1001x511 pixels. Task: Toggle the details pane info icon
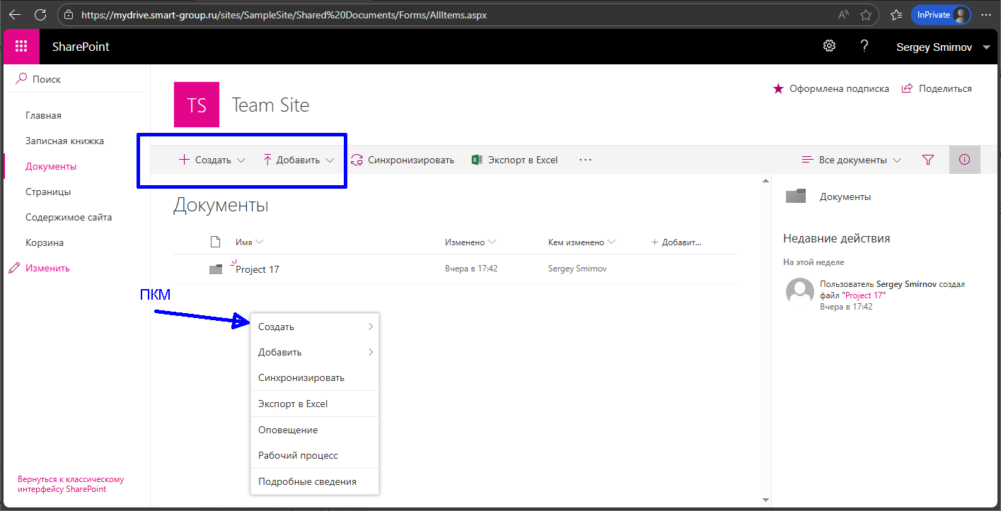(x=964, y=160)
